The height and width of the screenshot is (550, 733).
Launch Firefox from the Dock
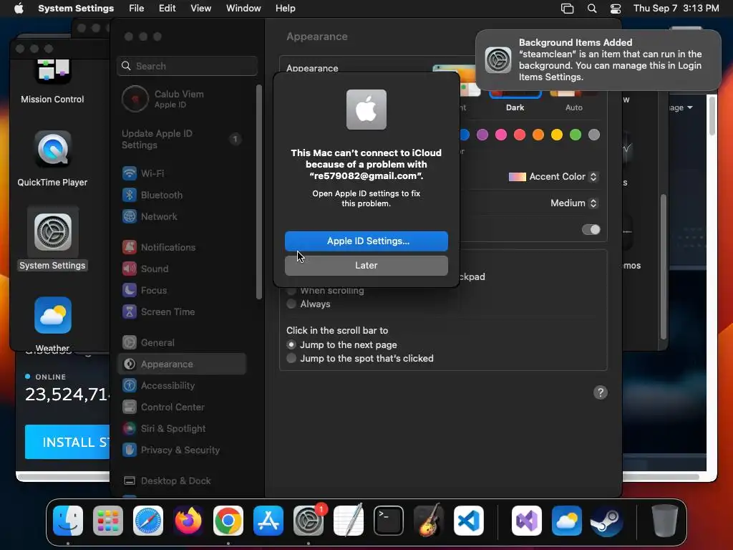pos(188,521)
